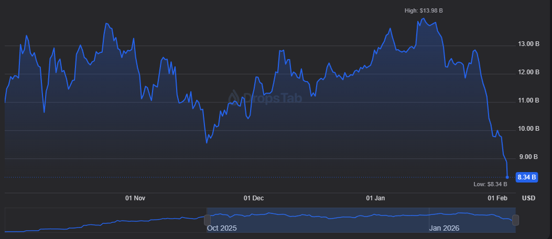The width and height of the screenshot is (552, 239).
Task: Click the blue 8.34 B price tag
Action: (x=527, y=177)
